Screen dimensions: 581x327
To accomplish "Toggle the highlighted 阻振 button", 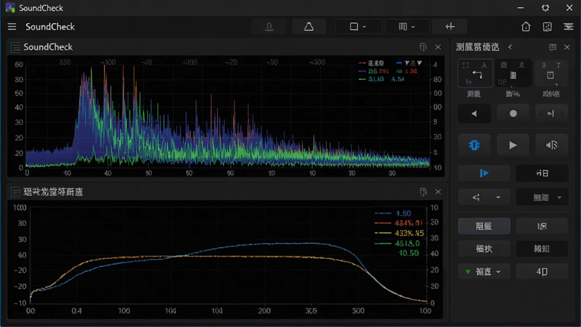I will pyautogui.click(x=484, y=226).
